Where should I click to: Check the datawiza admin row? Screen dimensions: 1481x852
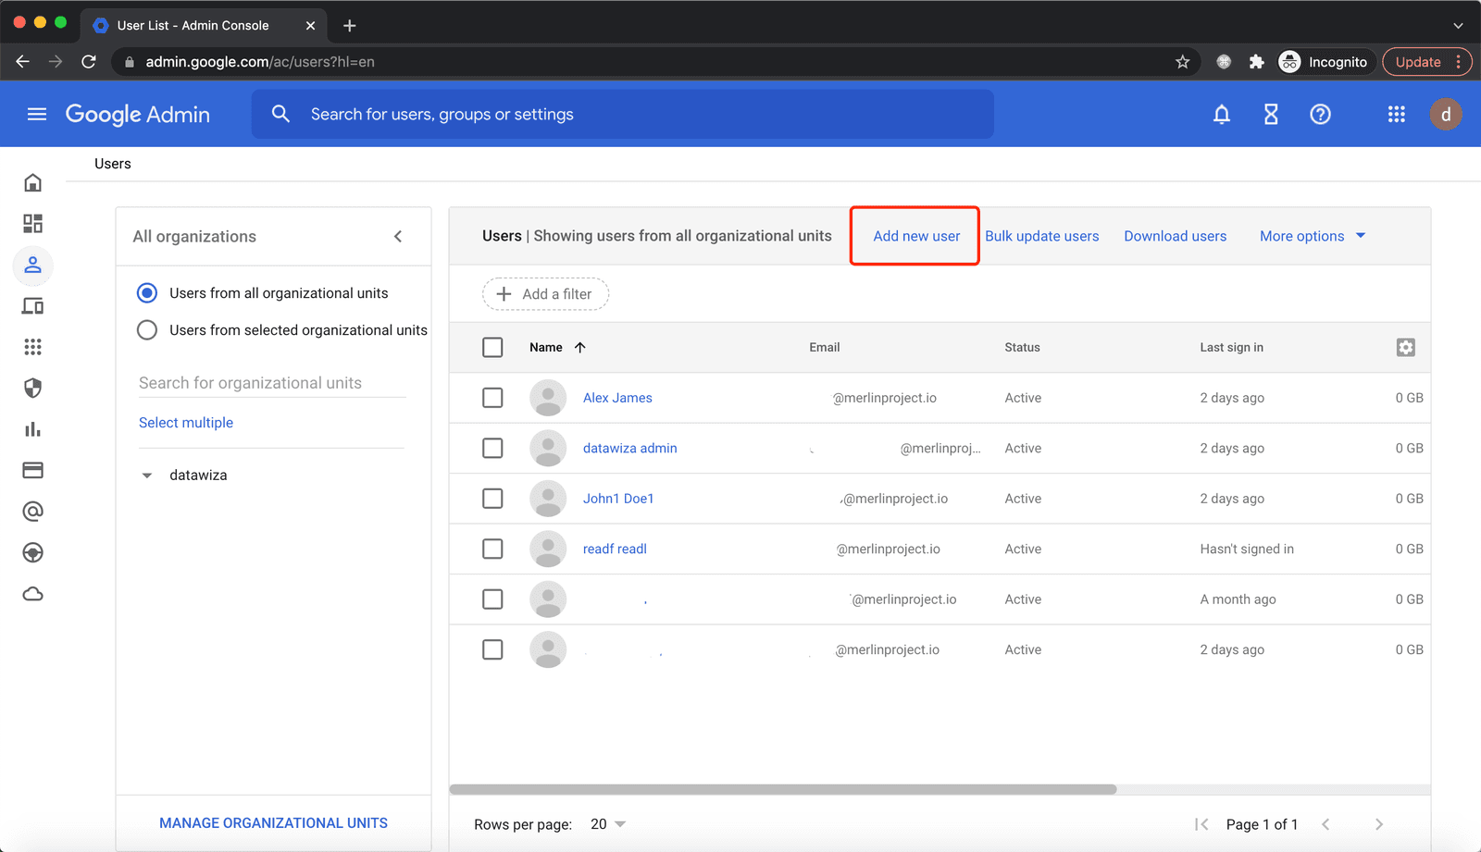pos(492,449)
